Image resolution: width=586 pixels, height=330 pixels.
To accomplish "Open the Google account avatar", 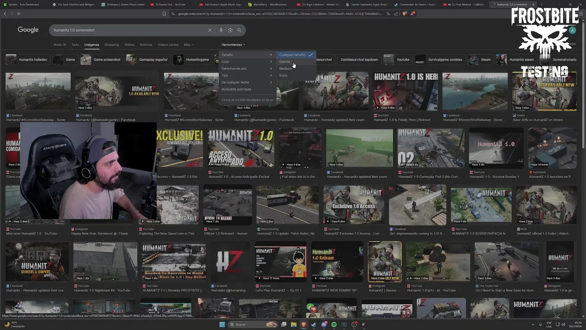I will pos(572,30).
